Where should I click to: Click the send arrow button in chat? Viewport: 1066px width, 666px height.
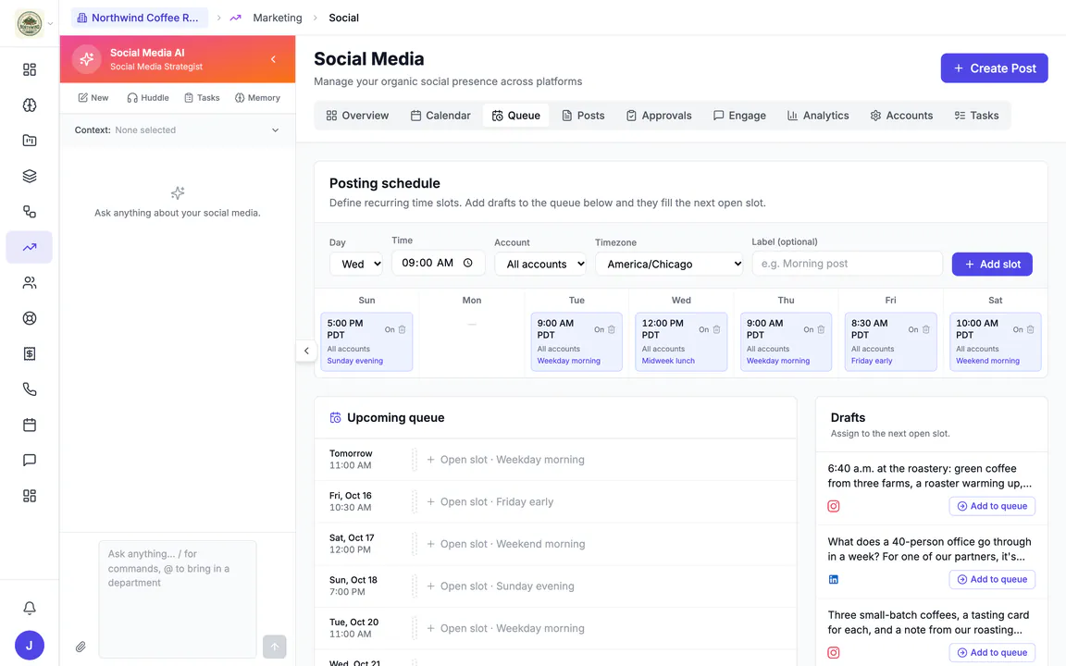click(x=275, y=647)
